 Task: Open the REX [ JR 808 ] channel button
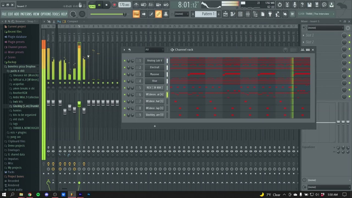pyautogui.click(x=155, y=88)
